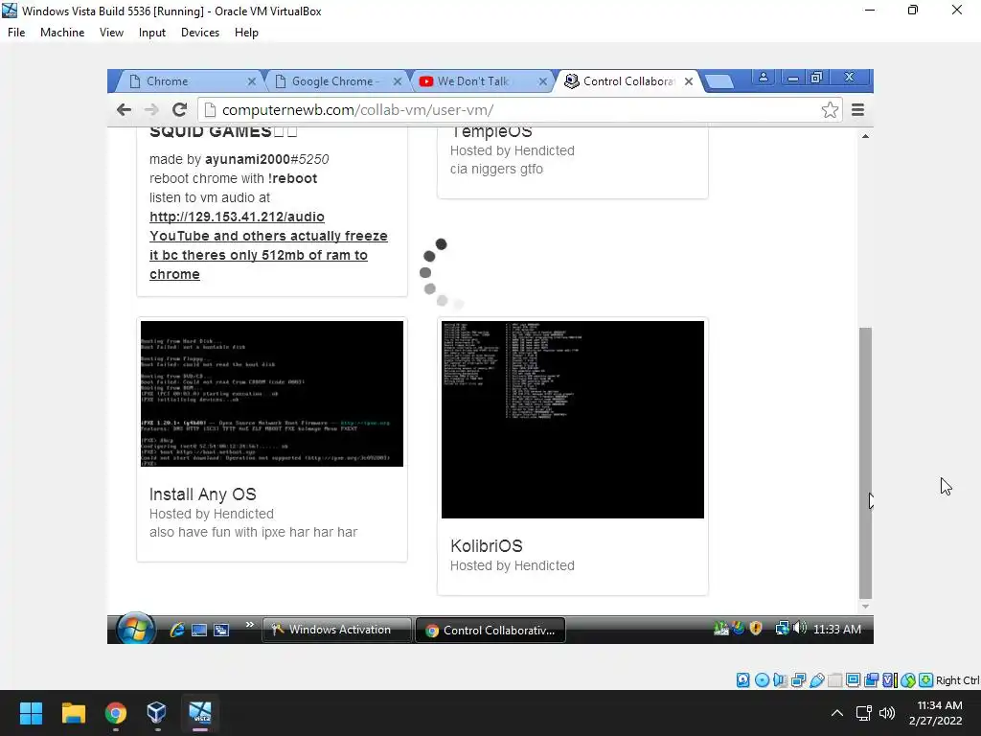
Task: Click Show Desktop in Vista quick launch
Action: (199, 630)
